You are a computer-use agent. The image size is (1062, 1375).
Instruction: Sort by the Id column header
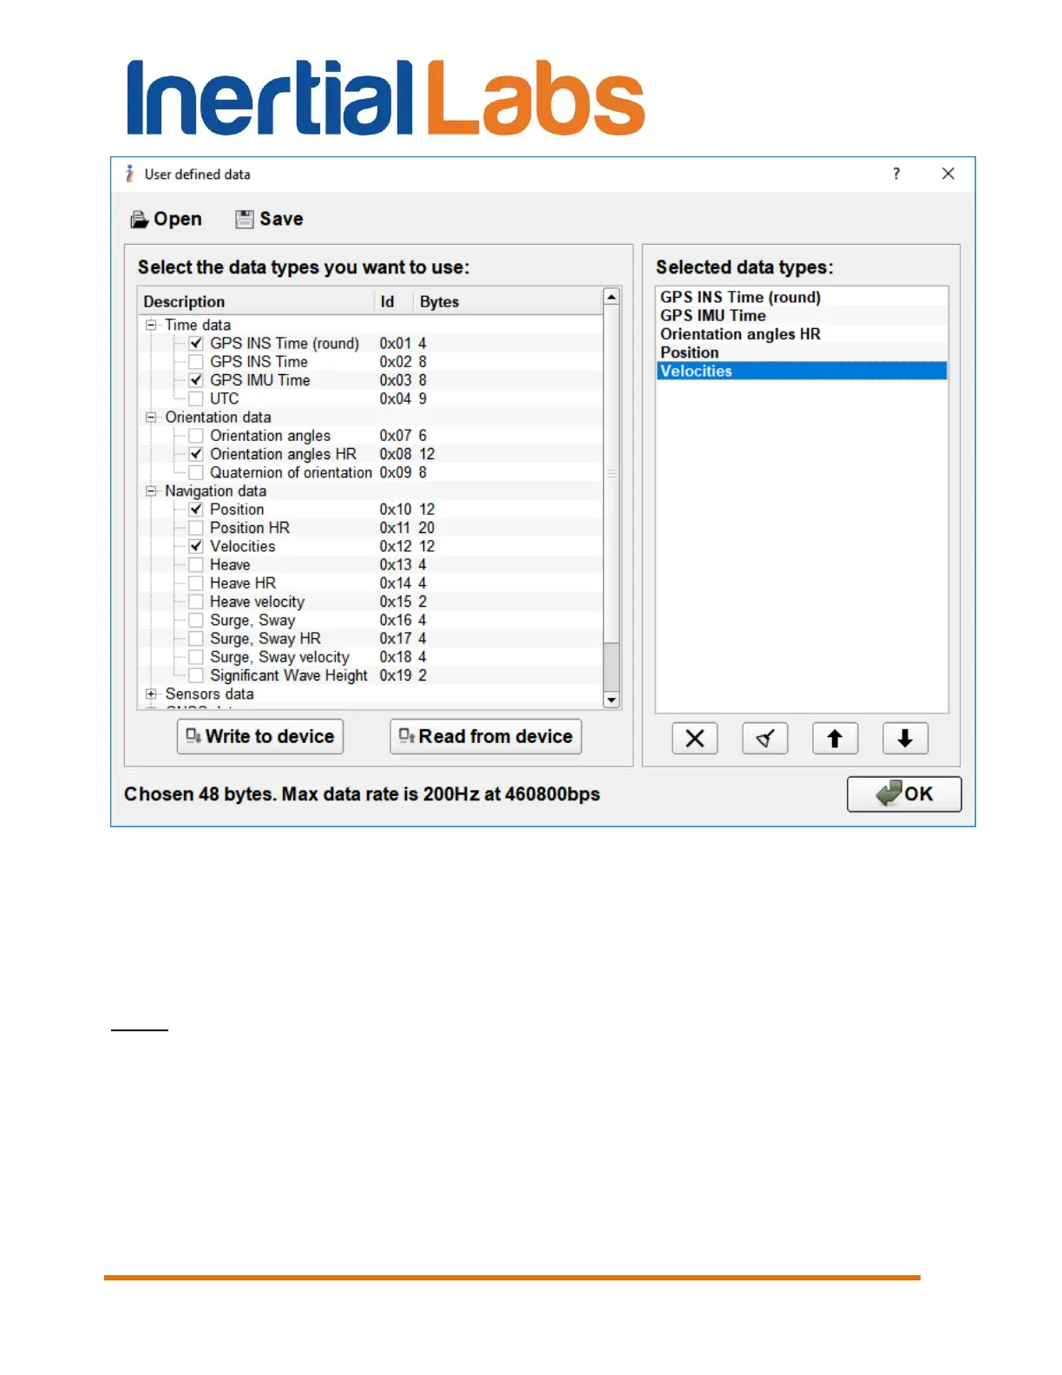(394, 301)
